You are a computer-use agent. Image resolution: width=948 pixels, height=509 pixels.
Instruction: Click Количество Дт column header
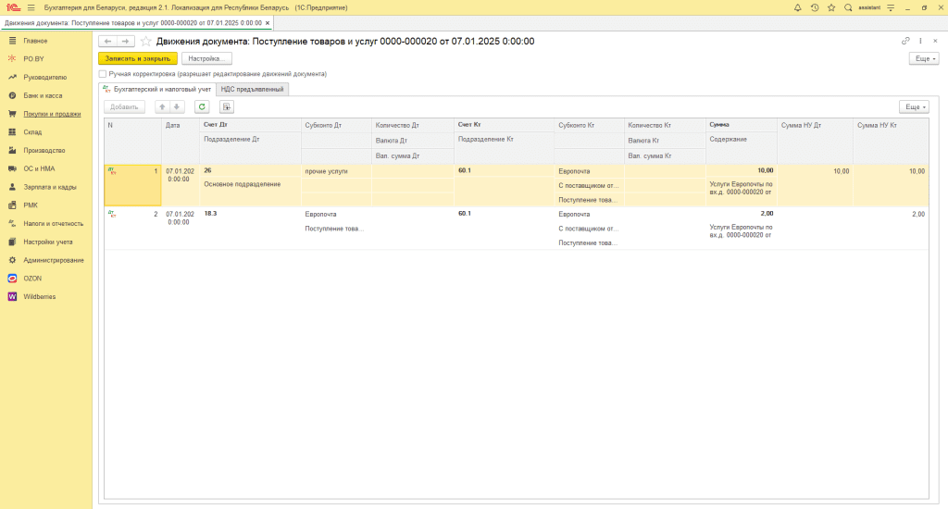pos(413,125)
